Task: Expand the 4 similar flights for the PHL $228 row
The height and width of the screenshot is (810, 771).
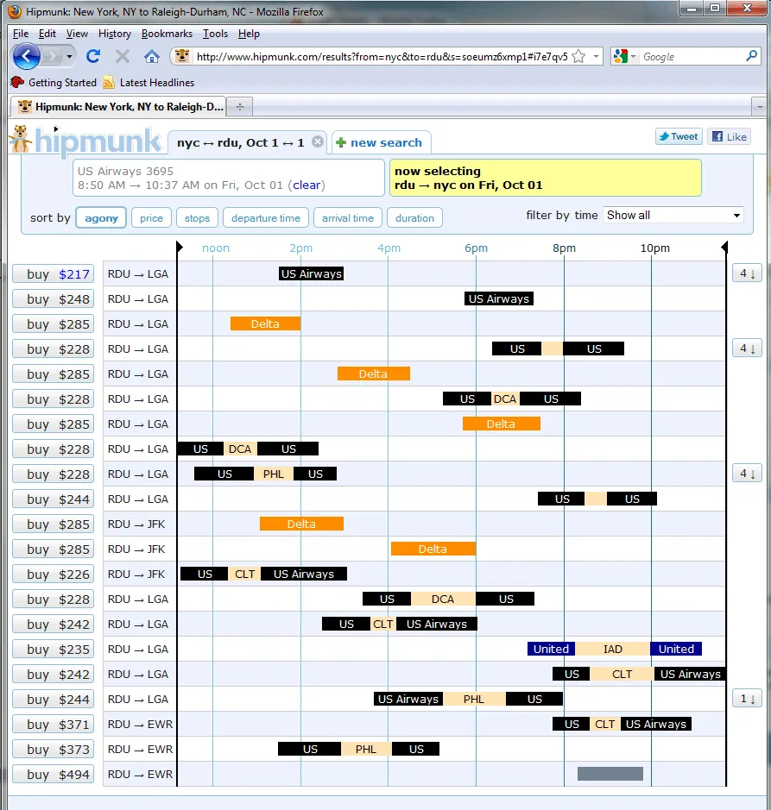Action: 747,474
